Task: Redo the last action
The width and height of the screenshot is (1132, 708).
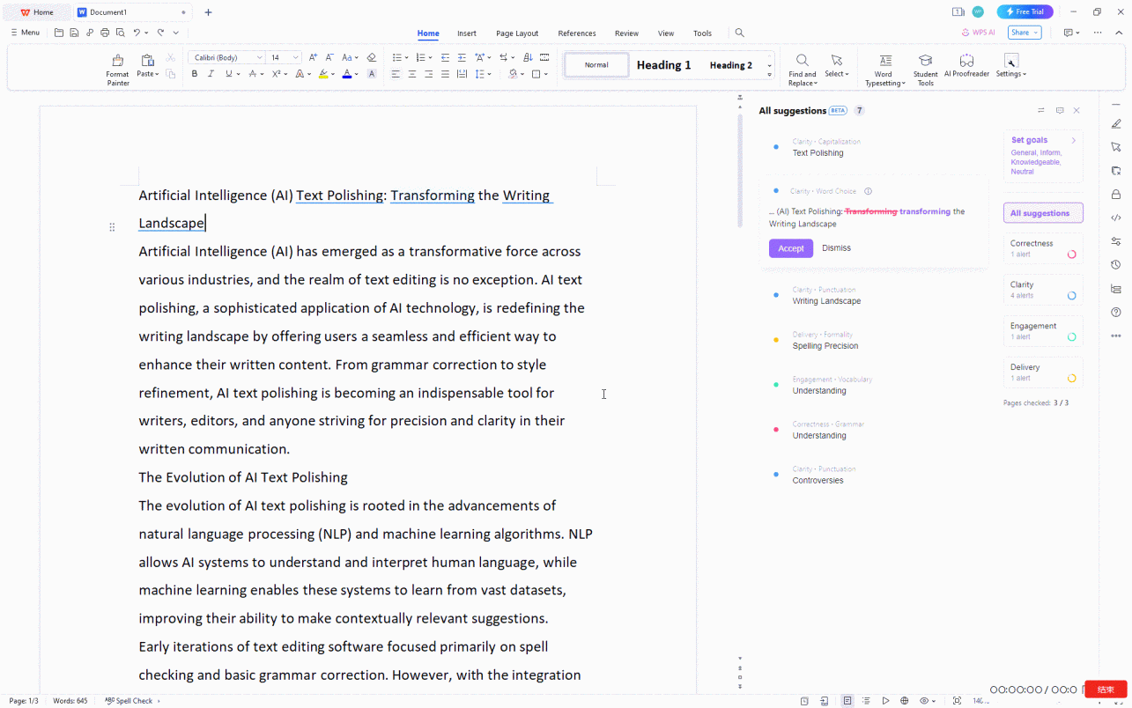Action: [160, 33]
